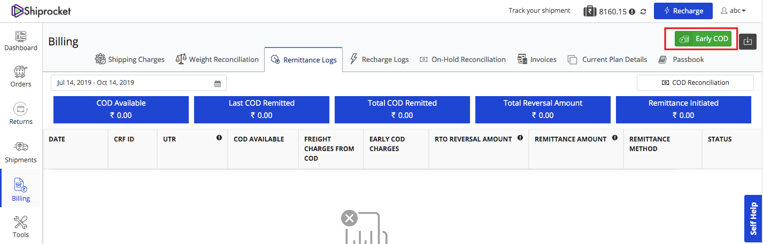Image resolution: width=763 pixels, height=244 pixels.
Task: Click the Shiprocket logo
Action: (x=41, y=11)
